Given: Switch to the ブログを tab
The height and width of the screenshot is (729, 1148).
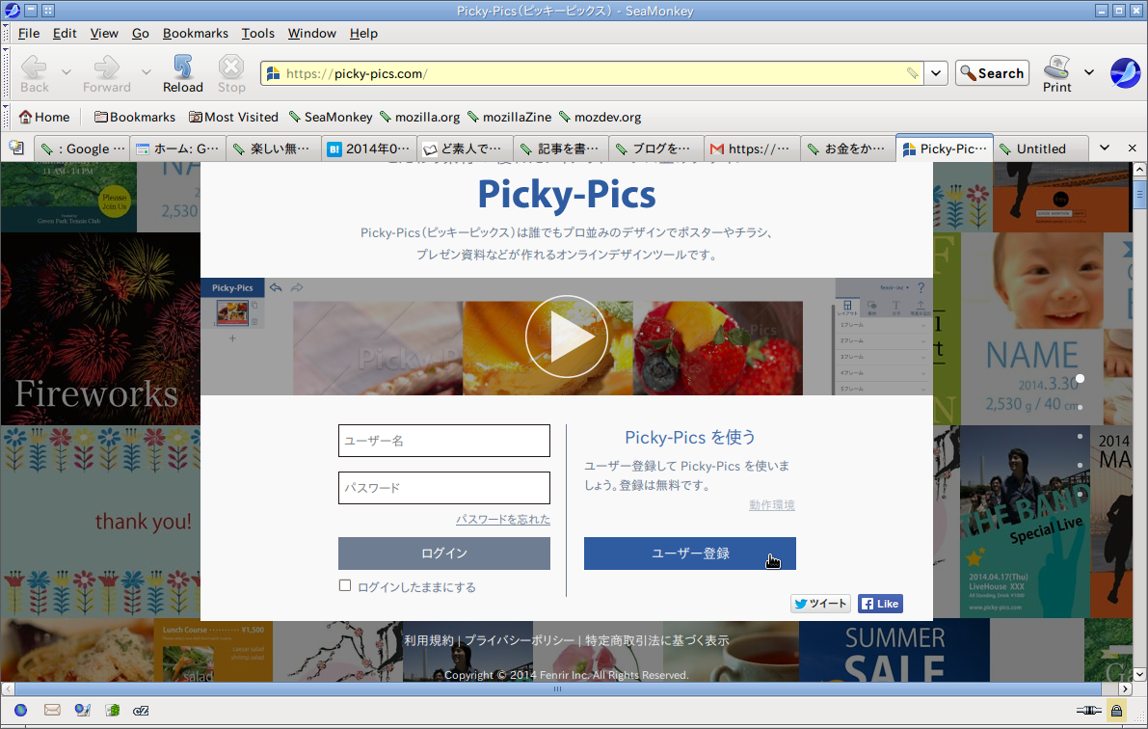Looking at the screenshot, I should point(655,148).
